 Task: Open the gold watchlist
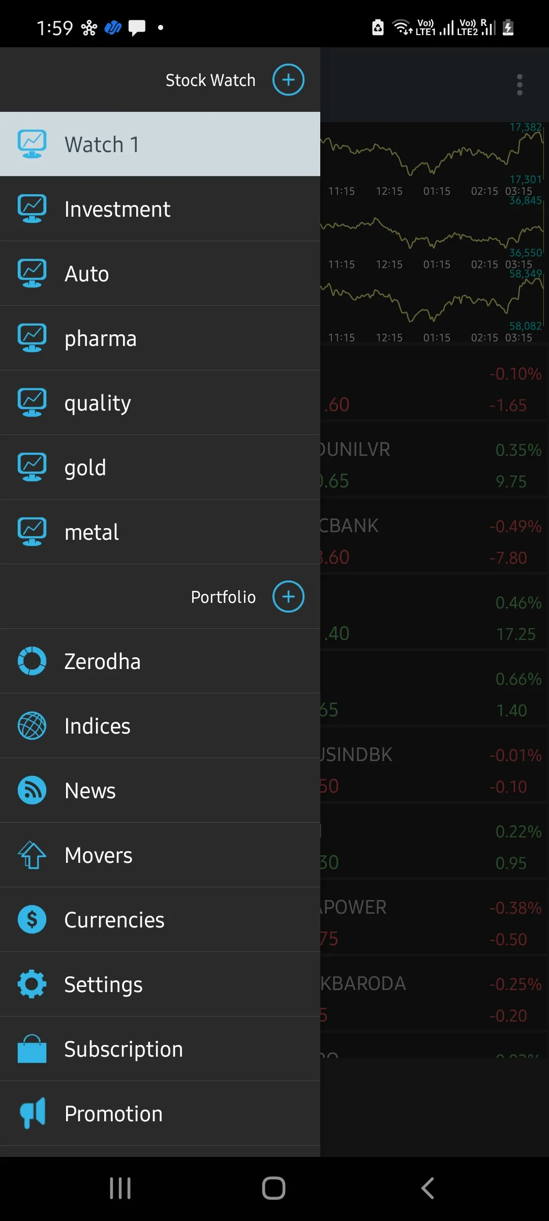[x=85, y=468]
